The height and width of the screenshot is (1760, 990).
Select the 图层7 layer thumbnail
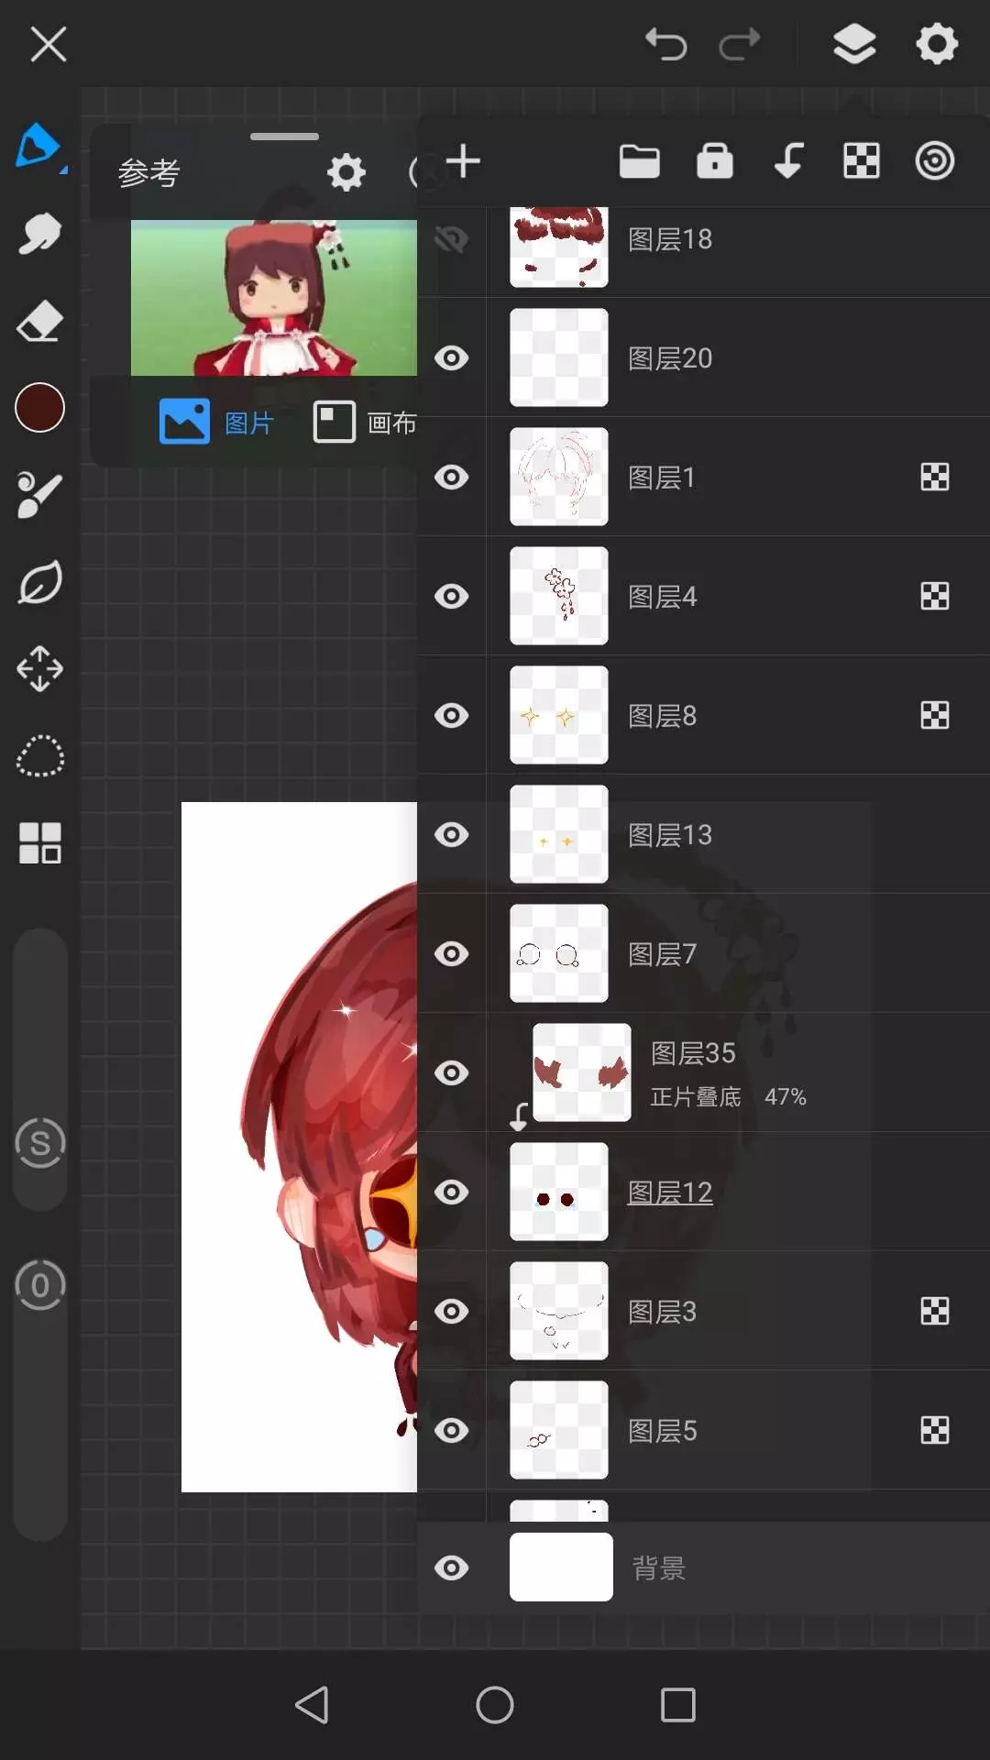coord(558,953)
